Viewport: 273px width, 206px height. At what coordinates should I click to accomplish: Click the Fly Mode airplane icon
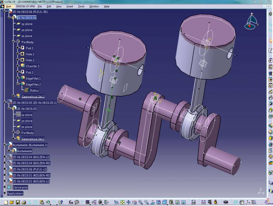[116, 202]
